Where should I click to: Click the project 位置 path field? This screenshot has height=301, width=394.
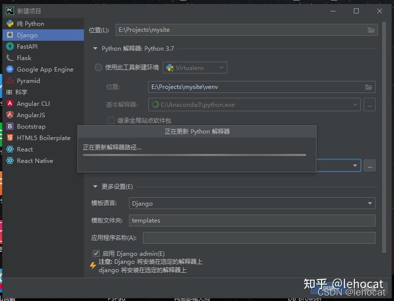pos(247,30)
